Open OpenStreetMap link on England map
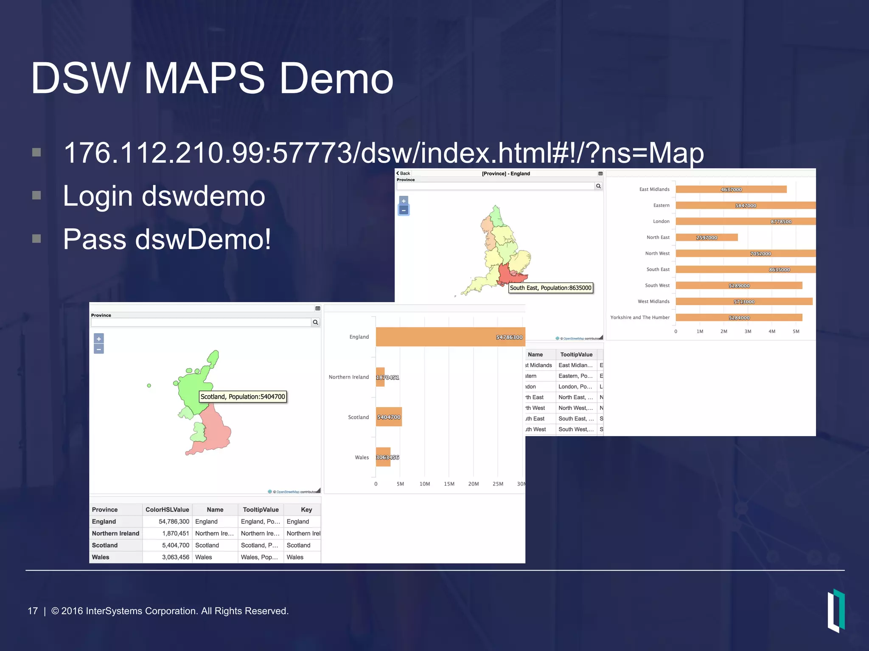869x651 pixels. click(x=573, y=339)
